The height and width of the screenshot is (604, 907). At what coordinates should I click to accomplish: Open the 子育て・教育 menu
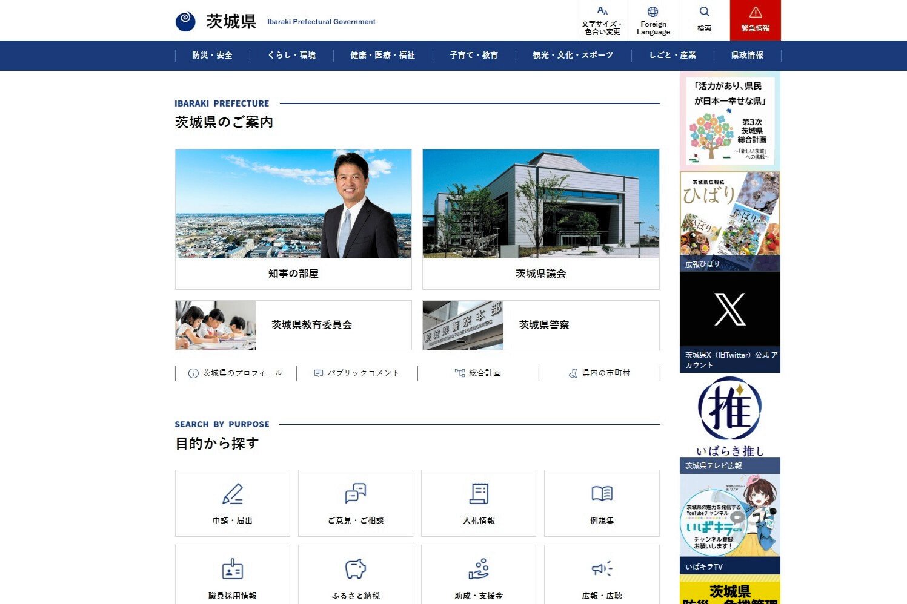point(474,55)
